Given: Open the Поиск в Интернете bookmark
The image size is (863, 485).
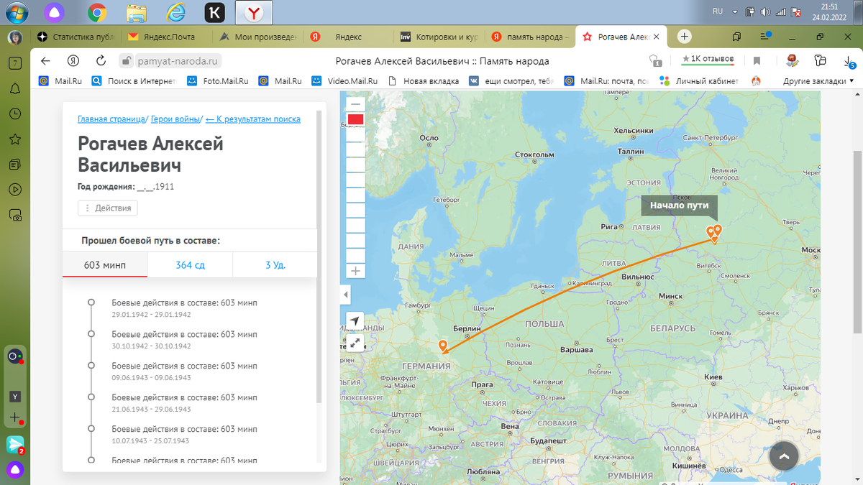Looking at the screenshot, I should click(x=134, y=81).
